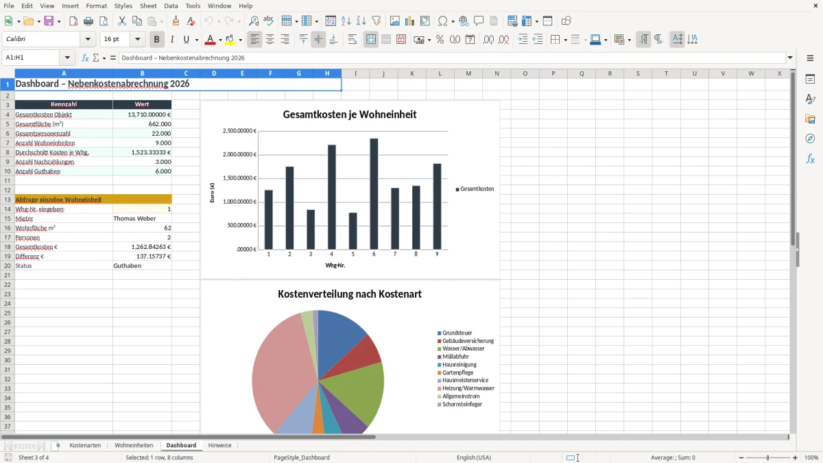The width and height of the screenshot is (823, 463).
Task: Open Background Color dropdown arrow
Action: (241, 40)
